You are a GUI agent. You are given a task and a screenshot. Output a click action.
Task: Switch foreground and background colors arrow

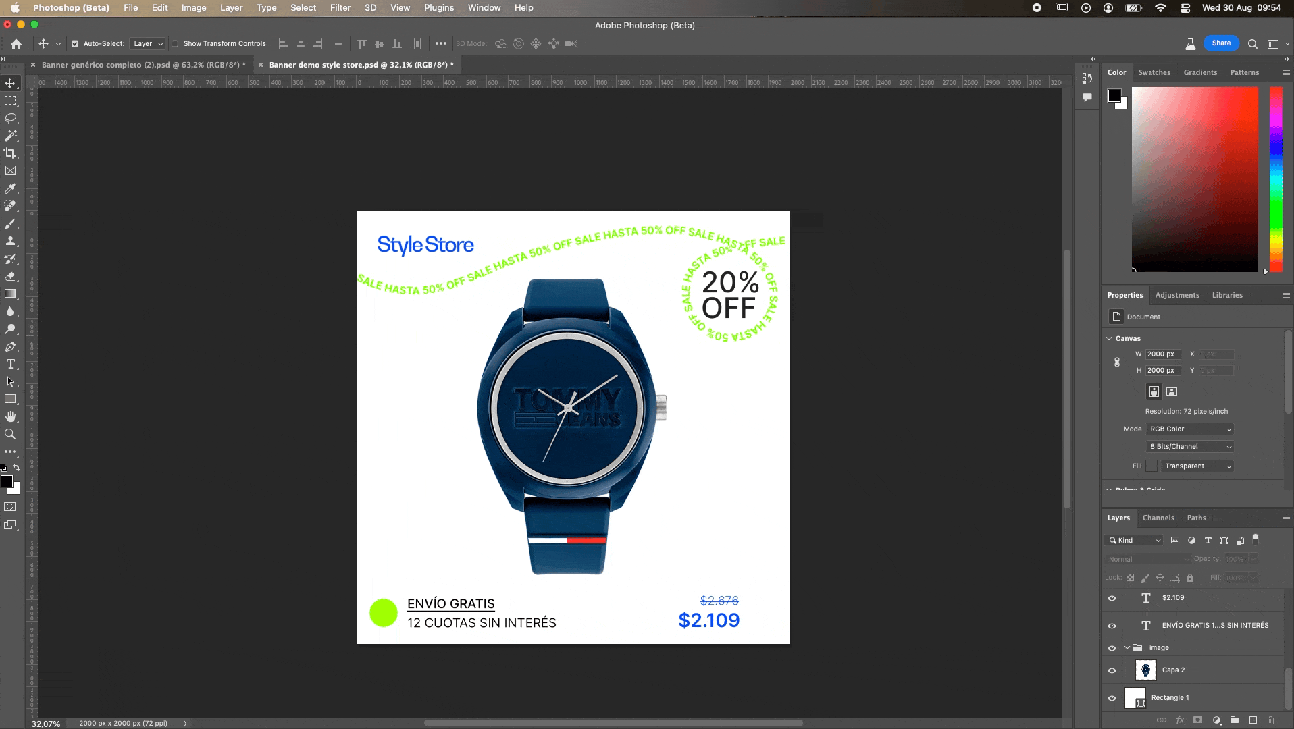coord(17,467)
